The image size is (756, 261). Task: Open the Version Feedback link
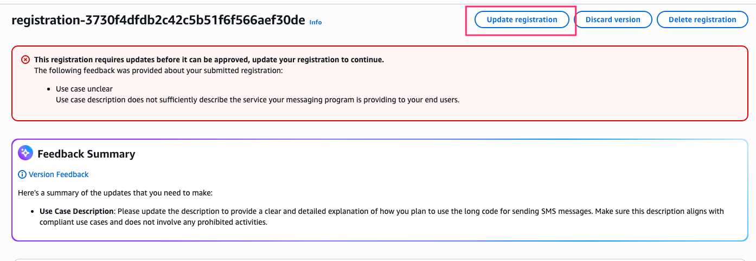pyautogui.click(x=59, y=174)
